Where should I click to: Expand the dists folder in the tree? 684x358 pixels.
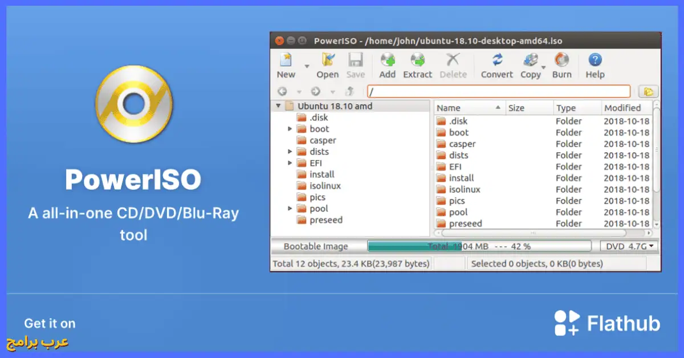(x=290, y=152)
